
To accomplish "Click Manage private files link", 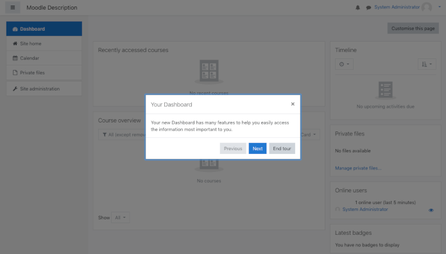I will pyautogui.click(x=358, y=168).
